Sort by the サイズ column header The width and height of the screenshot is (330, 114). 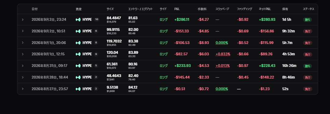(110, 9)
